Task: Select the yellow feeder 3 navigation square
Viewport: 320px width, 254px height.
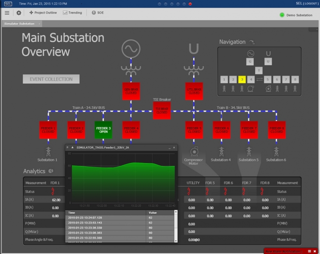Action: coord(242,79)
